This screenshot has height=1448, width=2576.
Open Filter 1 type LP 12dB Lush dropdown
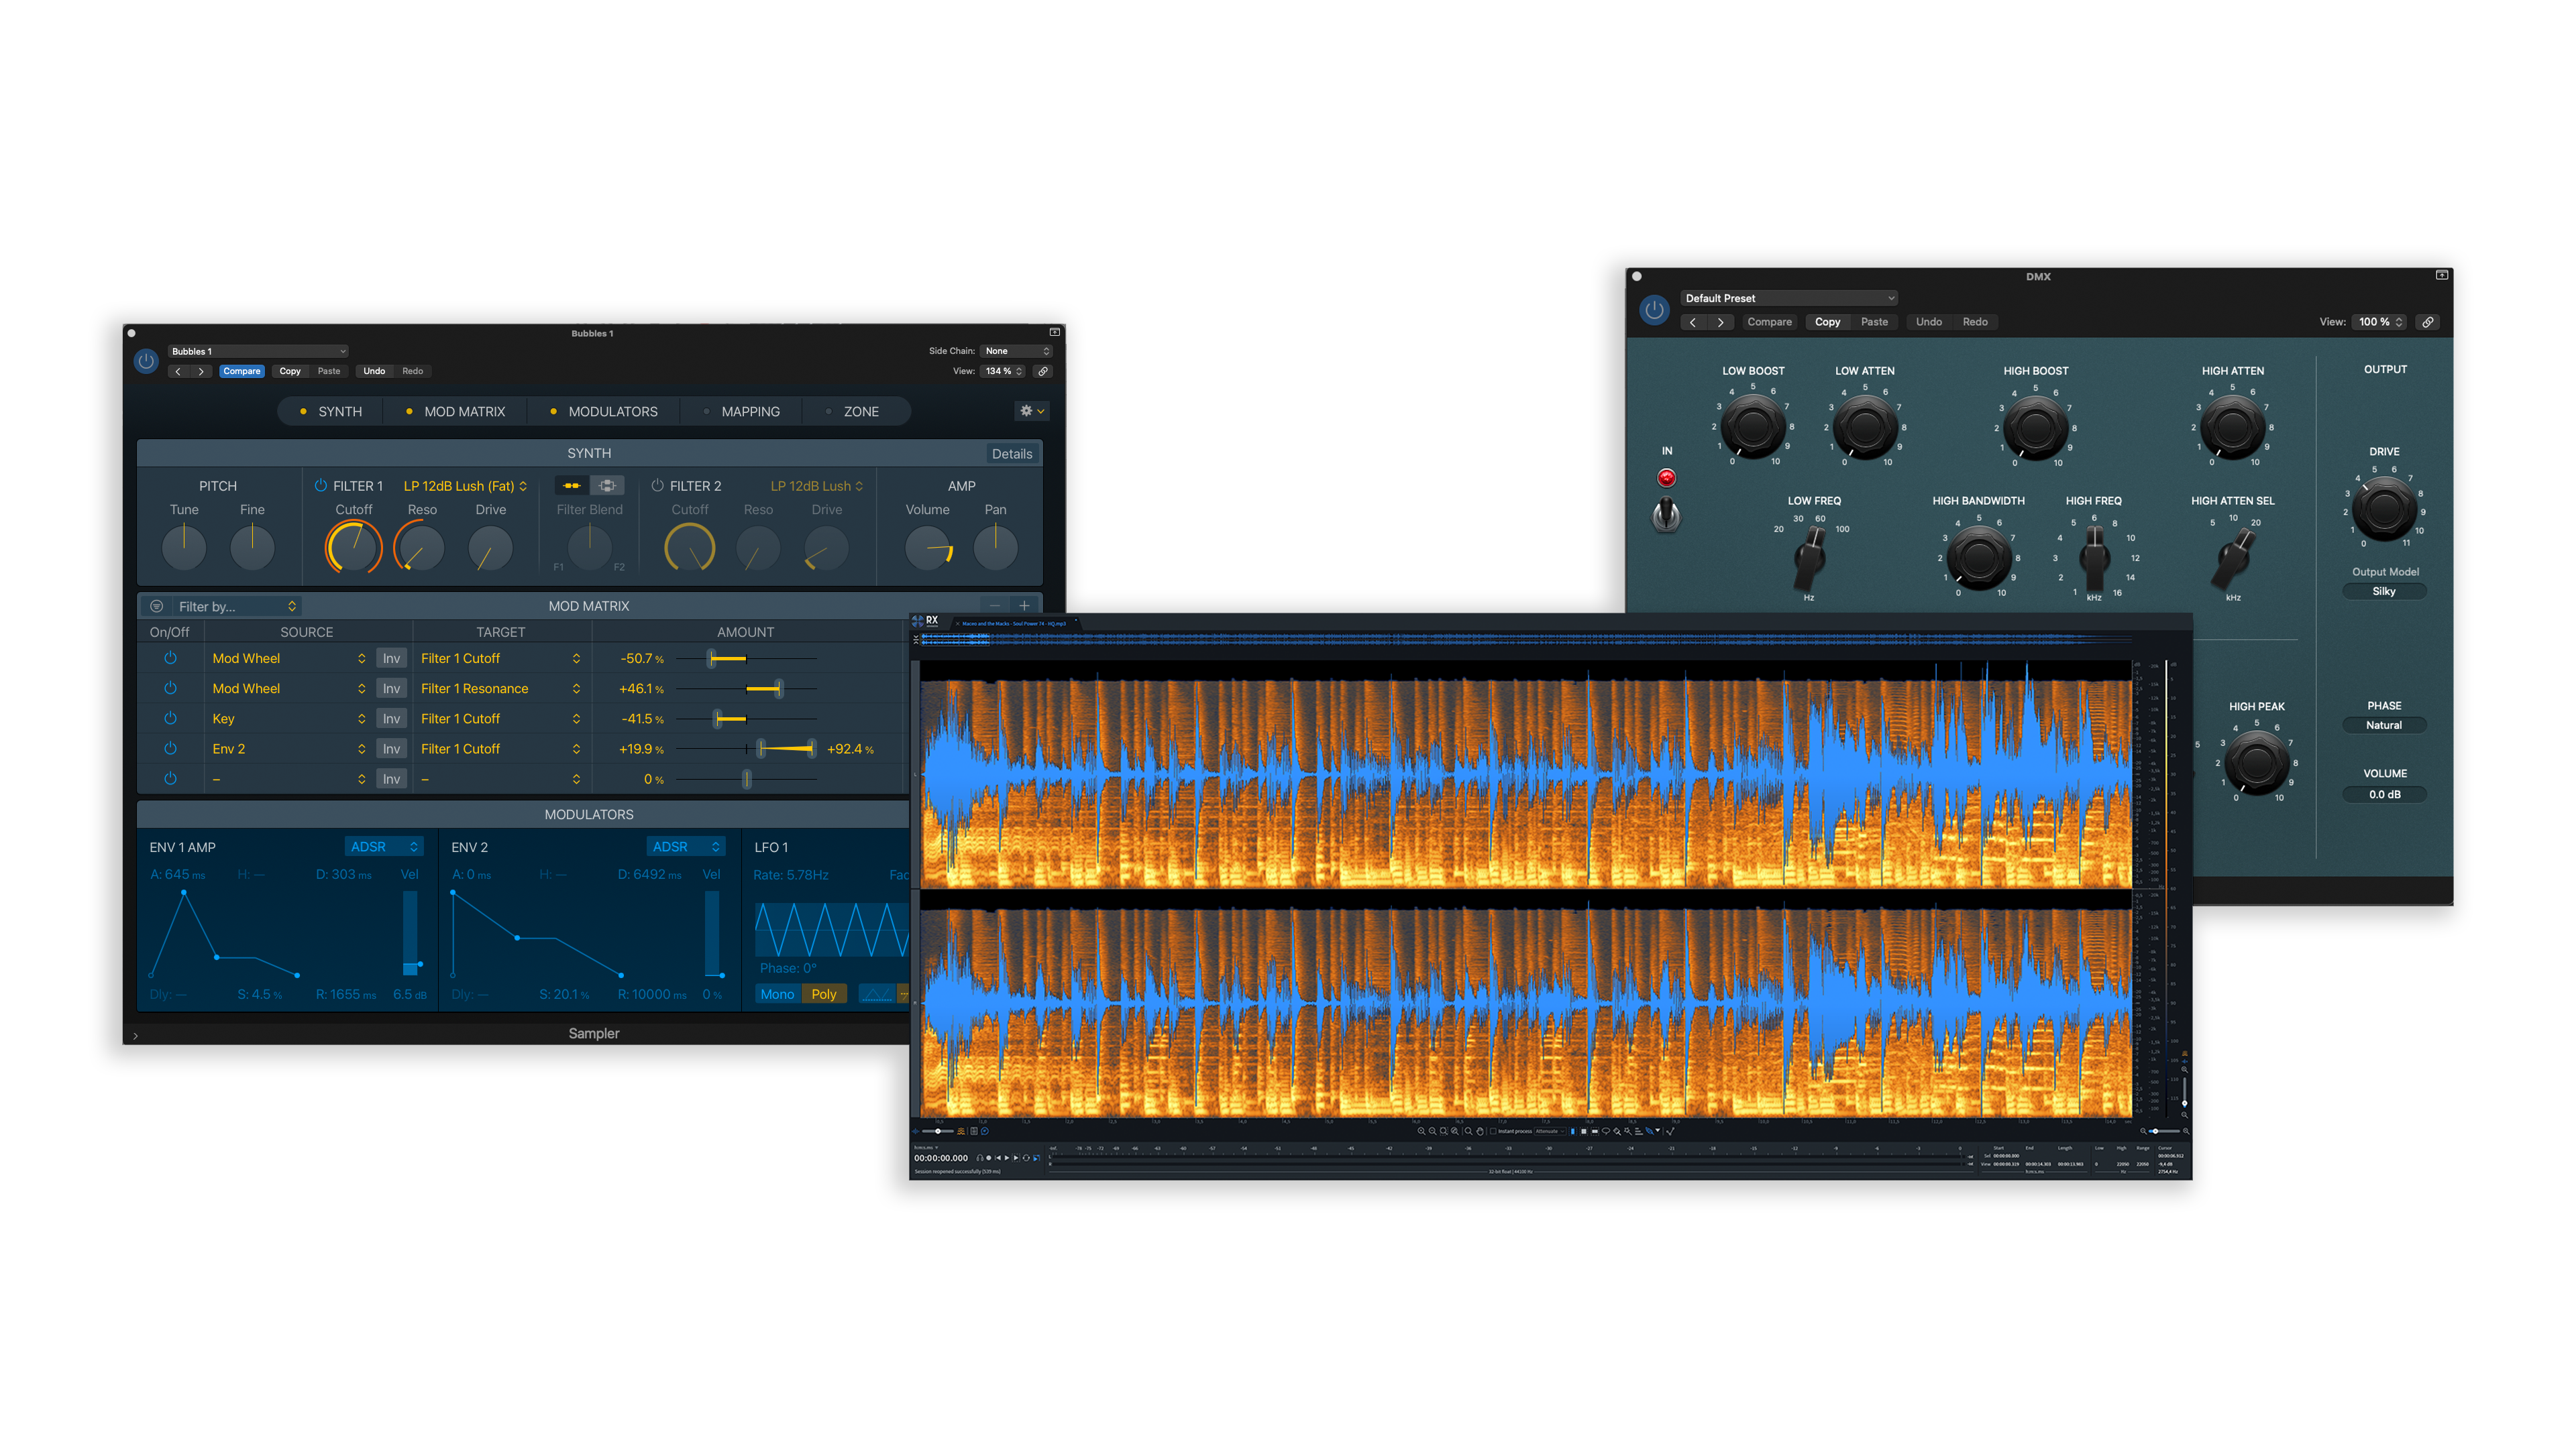click(x=465, y=485)
